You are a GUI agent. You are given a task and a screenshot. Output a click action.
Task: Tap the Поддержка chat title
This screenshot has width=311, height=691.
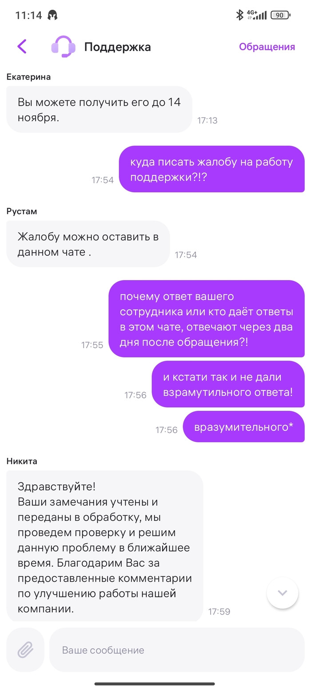[117, 47]
